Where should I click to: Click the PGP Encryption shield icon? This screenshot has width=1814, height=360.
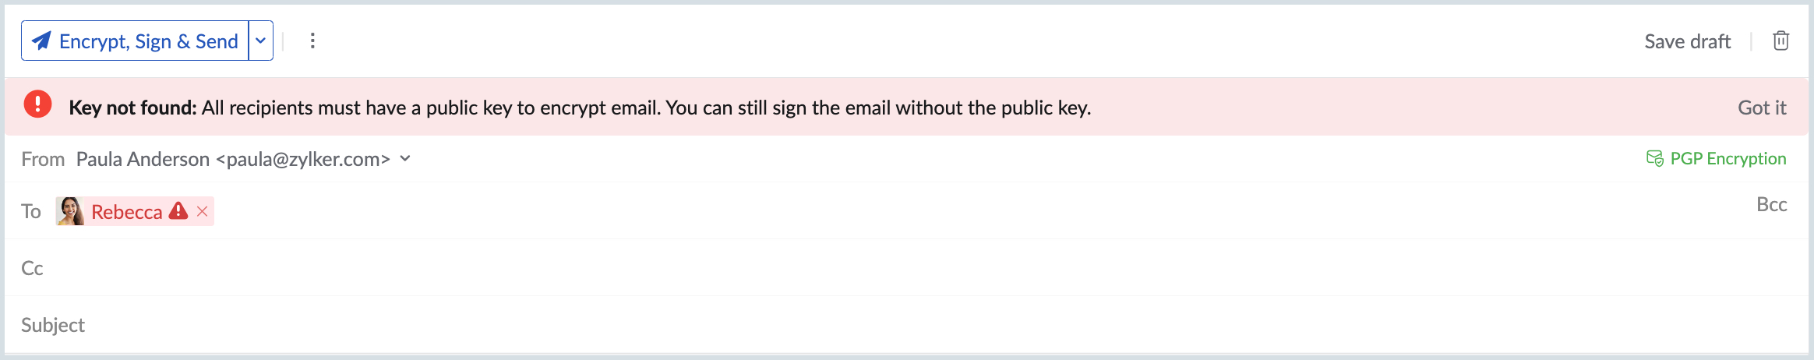click(x=1654, y=158)
